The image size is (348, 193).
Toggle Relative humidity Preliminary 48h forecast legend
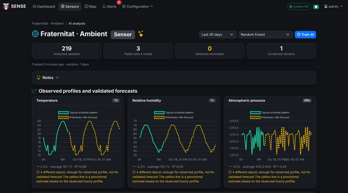point(174,117)
